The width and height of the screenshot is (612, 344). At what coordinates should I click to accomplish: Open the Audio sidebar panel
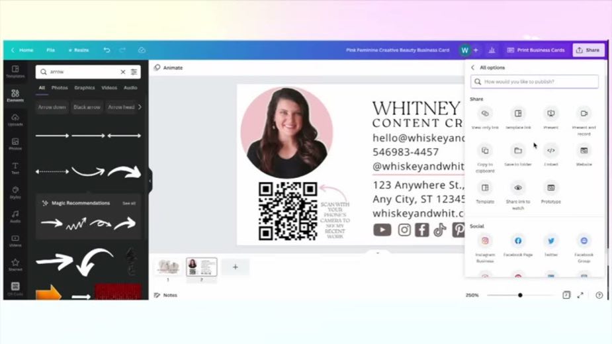[x=15, y=217]
